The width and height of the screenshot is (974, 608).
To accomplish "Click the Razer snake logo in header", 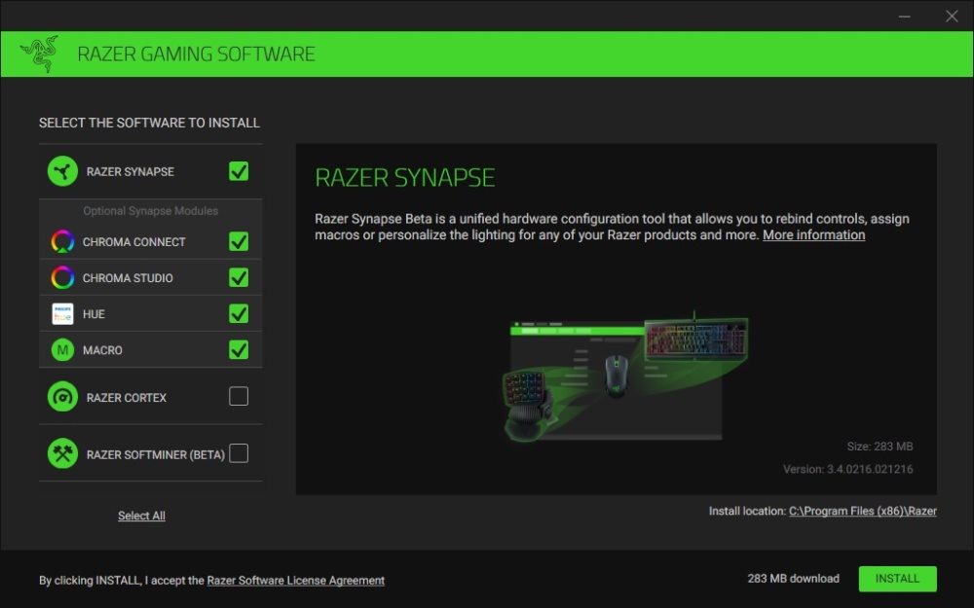I will point(39,54).
